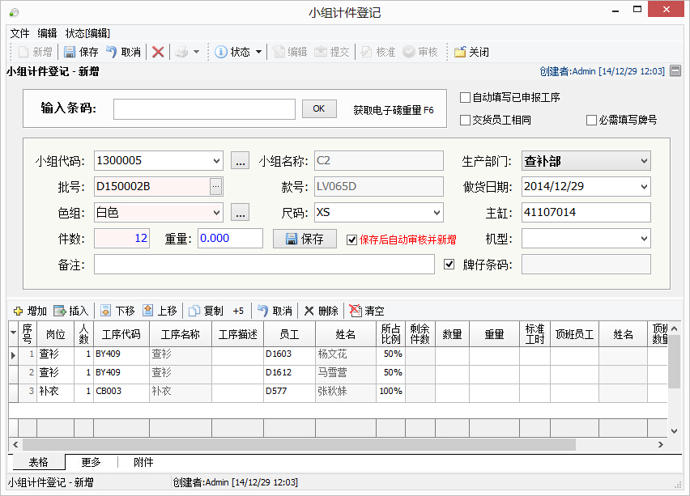This screenshot has width=690, height=496.
Task: Click 获取电子磅重量 F6
Action: click(x=394, y=110)
